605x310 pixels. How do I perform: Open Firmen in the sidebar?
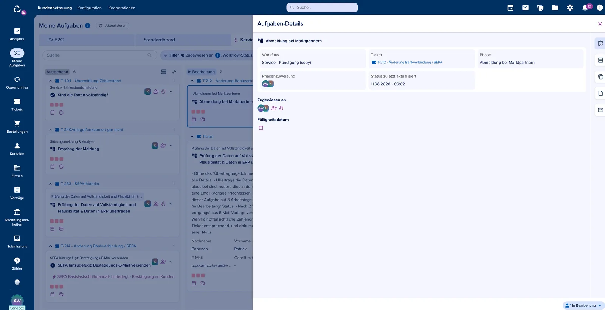pos(17,171)
